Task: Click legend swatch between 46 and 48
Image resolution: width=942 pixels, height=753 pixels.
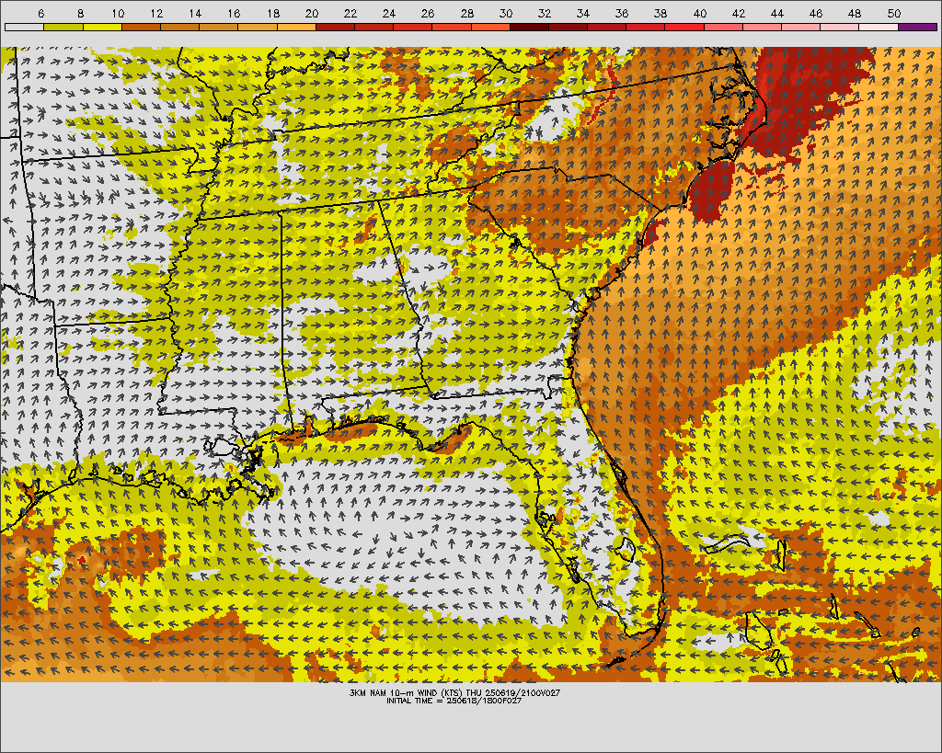Action: click(x=840, y=27)
